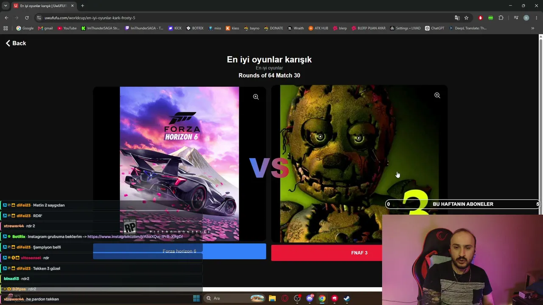The height and width of the screenshot is (305, 543).
Task: Open the green extension icon in toolbar
Action: [490, 18]
